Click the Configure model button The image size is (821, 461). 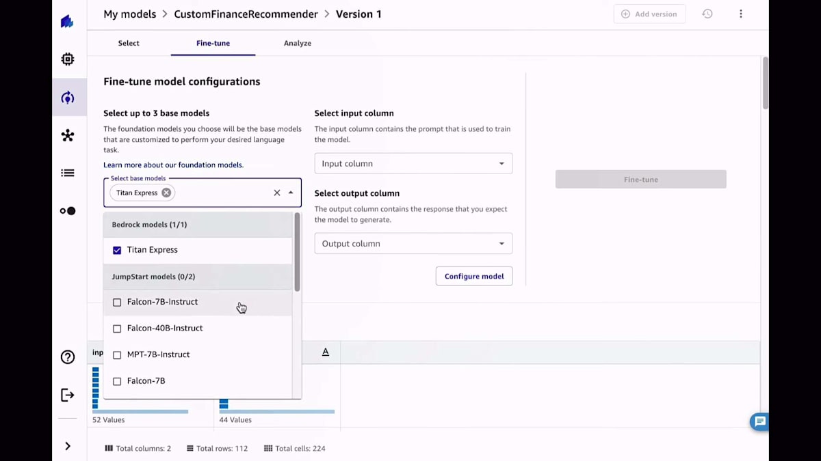pos(474,276)
